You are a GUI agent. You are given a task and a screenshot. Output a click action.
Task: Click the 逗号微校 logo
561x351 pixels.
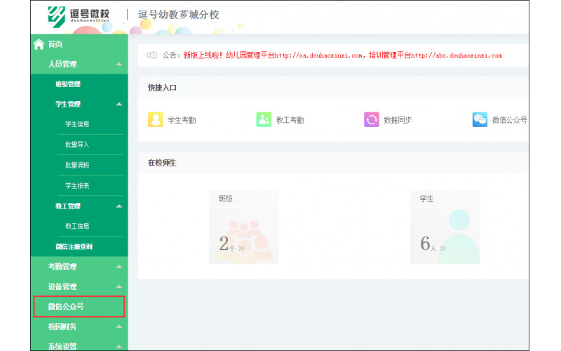click(79, 16)
